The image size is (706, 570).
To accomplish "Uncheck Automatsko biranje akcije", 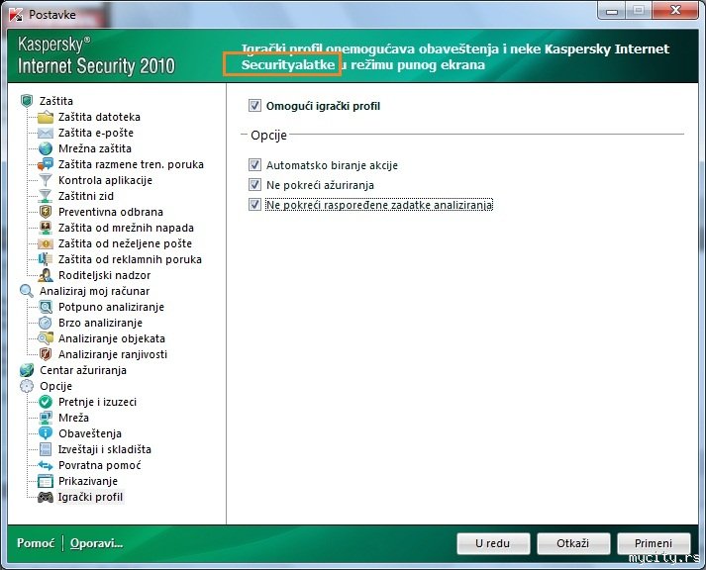I will pos(254,165).
